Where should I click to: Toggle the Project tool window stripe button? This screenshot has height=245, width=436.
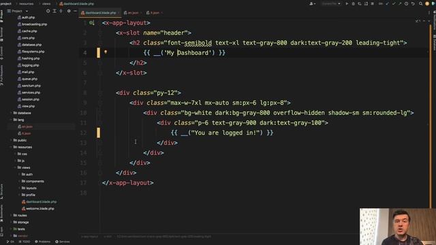1,16
